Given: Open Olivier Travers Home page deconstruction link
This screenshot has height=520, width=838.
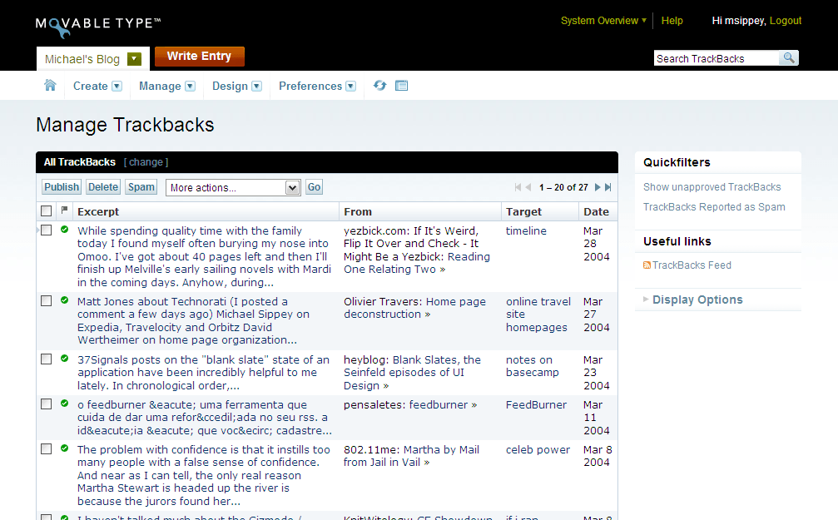Looking at the screenshot, I should pyautogui.click(x=414, y=308).
